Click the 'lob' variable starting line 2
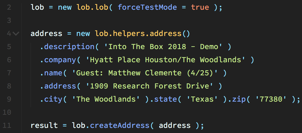 pos(37,7)
